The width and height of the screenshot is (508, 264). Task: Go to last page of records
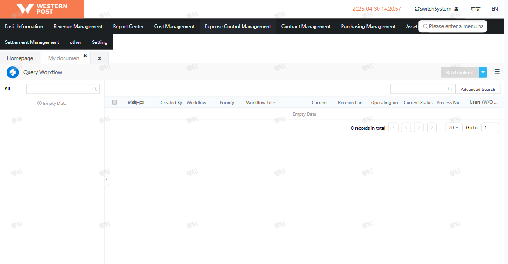click(x=432, y=127)
